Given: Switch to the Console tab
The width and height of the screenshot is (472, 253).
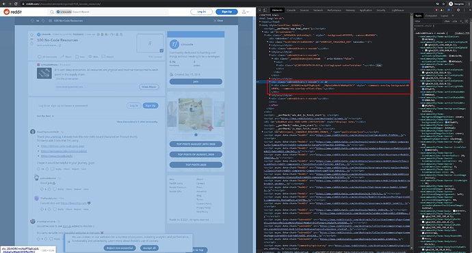Looking at the screenshot, I should [x=291, y=10].
